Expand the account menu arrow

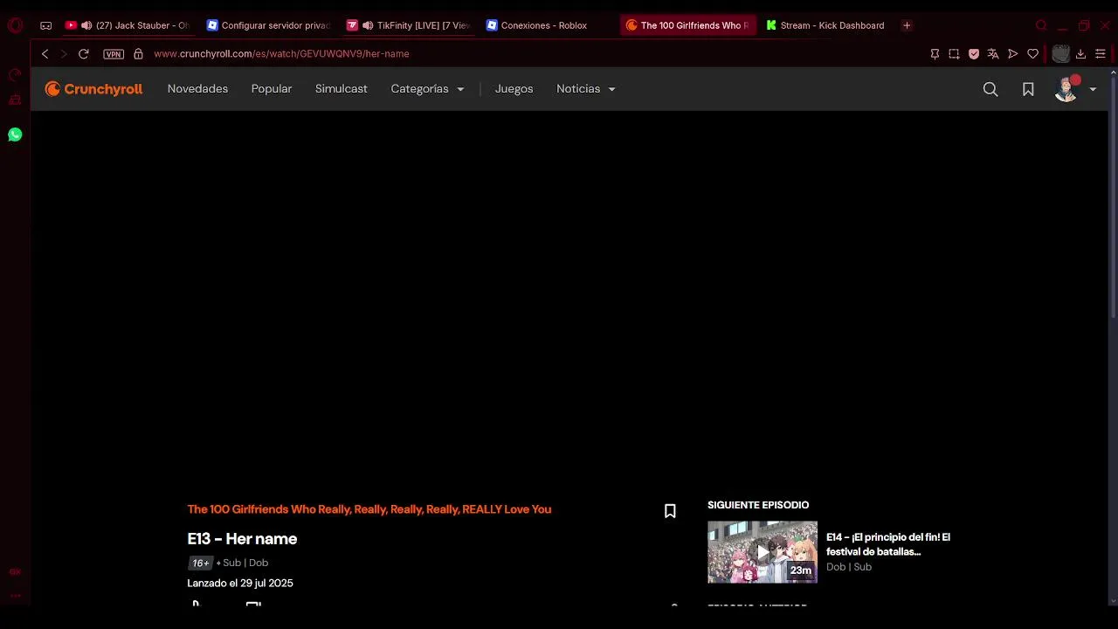[1093, 89]
